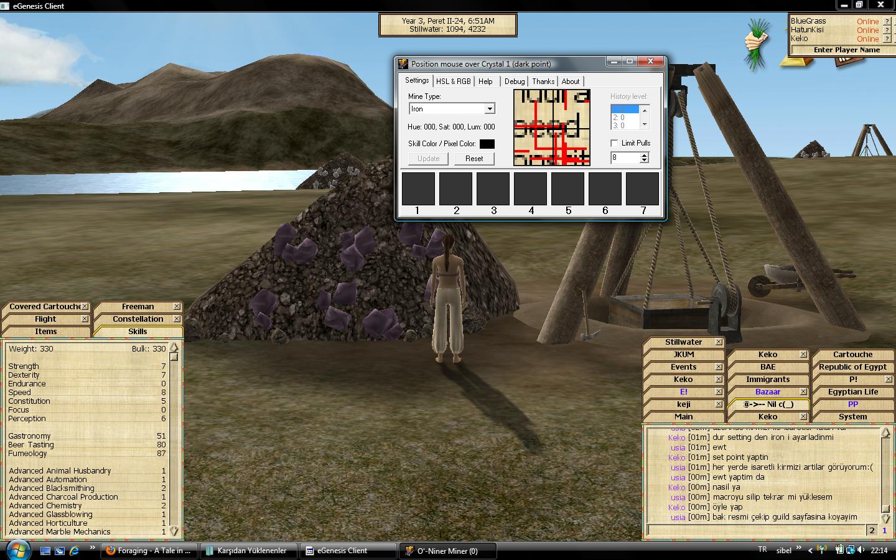The height and width of the screenshot is (560, 896).
Task: Switch to the Items tab
Action: point(45,332)
